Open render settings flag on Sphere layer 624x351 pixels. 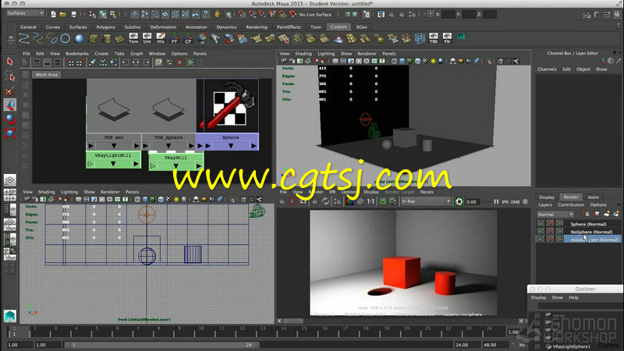click(x=559, y=224)
